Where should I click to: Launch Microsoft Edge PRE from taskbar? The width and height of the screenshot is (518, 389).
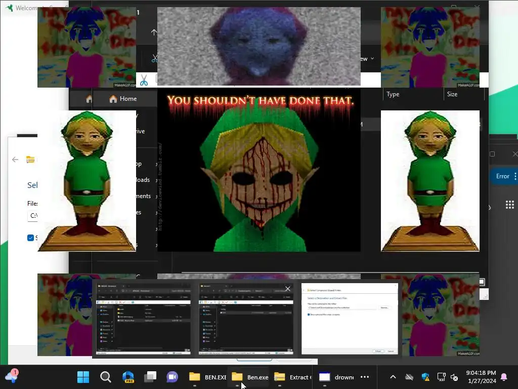click(x=128, y=377)
